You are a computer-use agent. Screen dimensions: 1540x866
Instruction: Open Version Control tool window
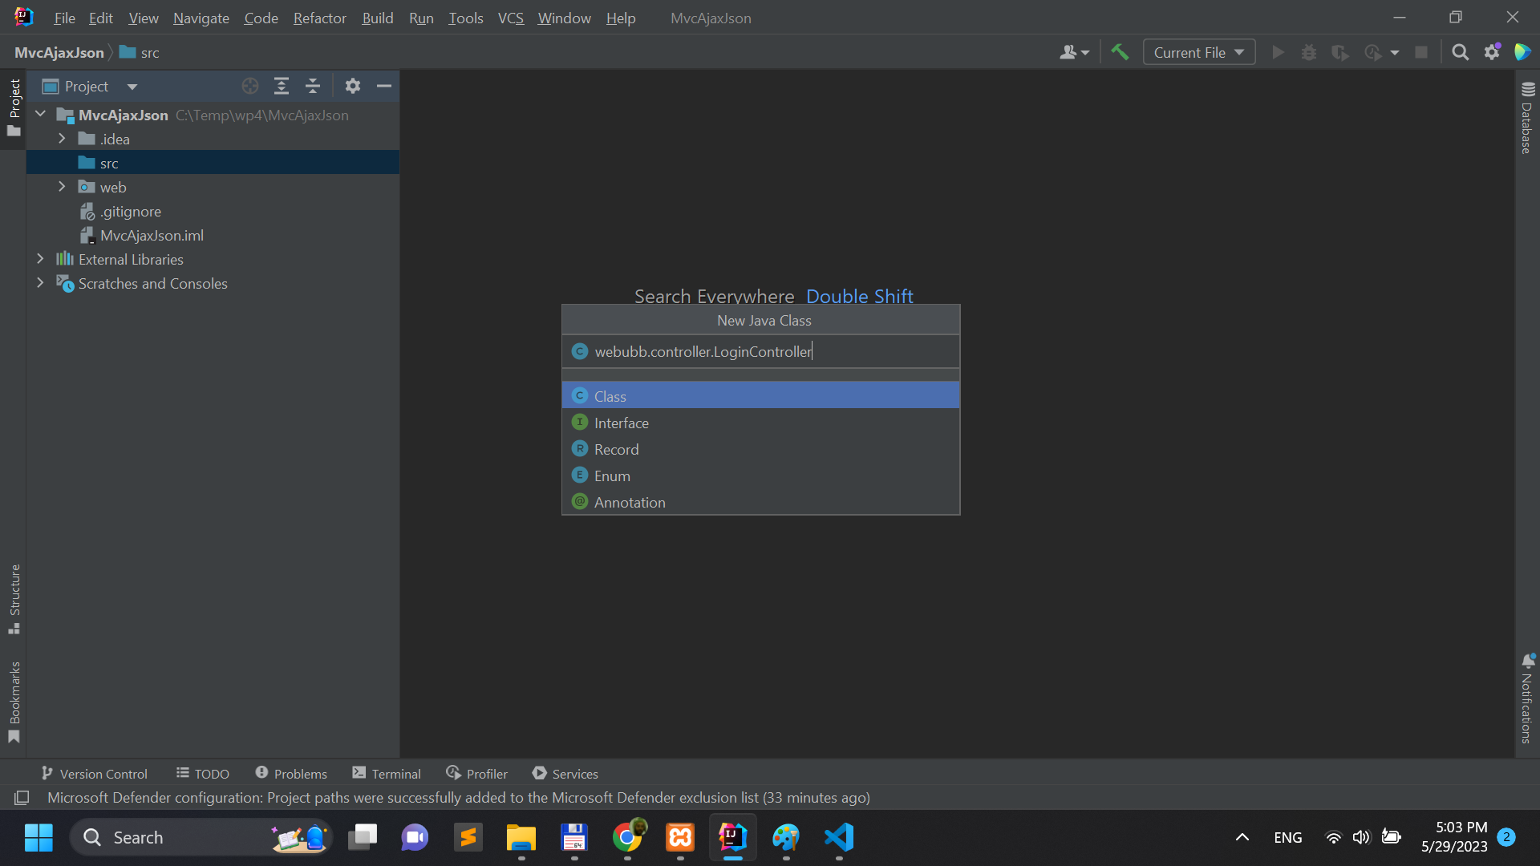point(94,774)
